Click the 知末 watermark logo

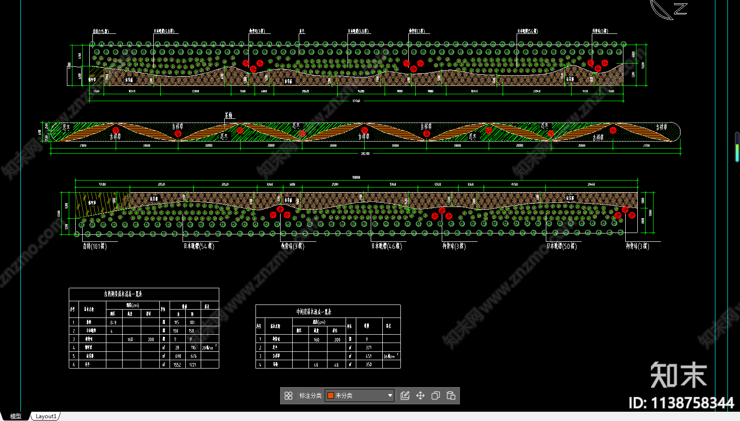click(x=678, y=375)
